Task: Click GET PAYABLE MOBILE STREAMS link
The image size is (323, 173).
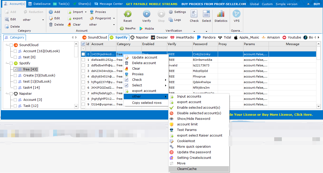Action: tap(152, 4)
